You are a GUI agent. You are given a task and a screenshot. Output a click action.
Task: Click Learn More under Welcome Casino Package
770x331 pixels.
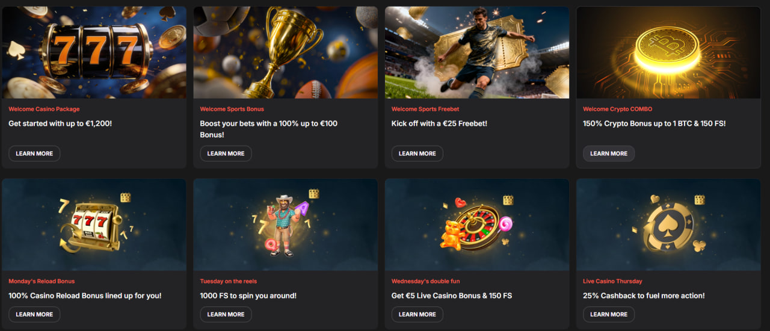[x=34, y=153]
